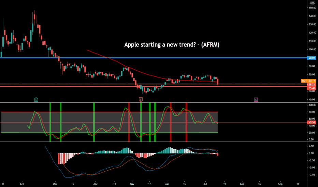The width and height of the screenshot is (318, 187).
Task: Select the orange Pre 59.19 price label
Action: coord(308,81)
